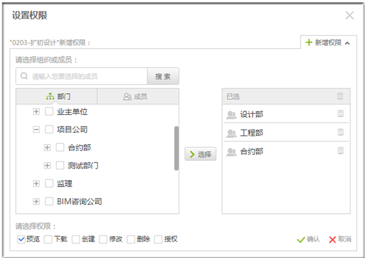366x258 pixels.
Task: Select the 部门 tab
Action: pyautogui.click(x=57, y=97)
